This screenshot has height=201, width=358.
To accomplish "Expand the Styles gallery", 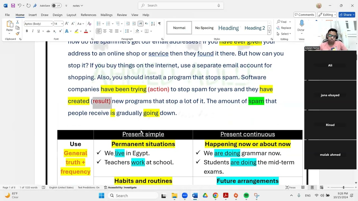I will 269,33.
